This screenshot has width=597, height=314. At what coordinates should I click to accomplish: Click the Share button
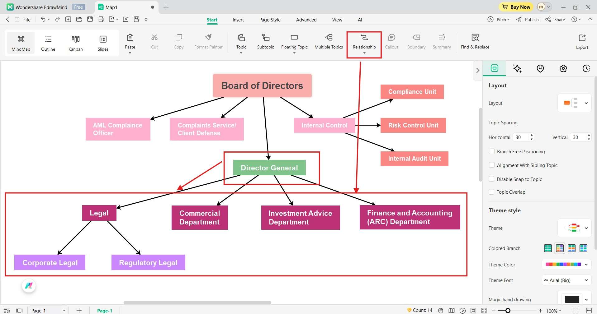coord(555,19)
